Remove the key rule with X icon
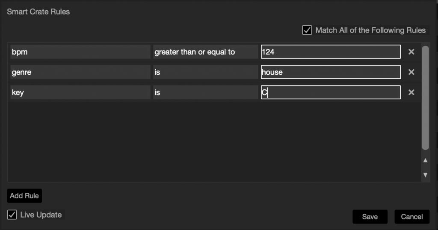The width and height of the screenshot is (438, 230). coord(411,92)
